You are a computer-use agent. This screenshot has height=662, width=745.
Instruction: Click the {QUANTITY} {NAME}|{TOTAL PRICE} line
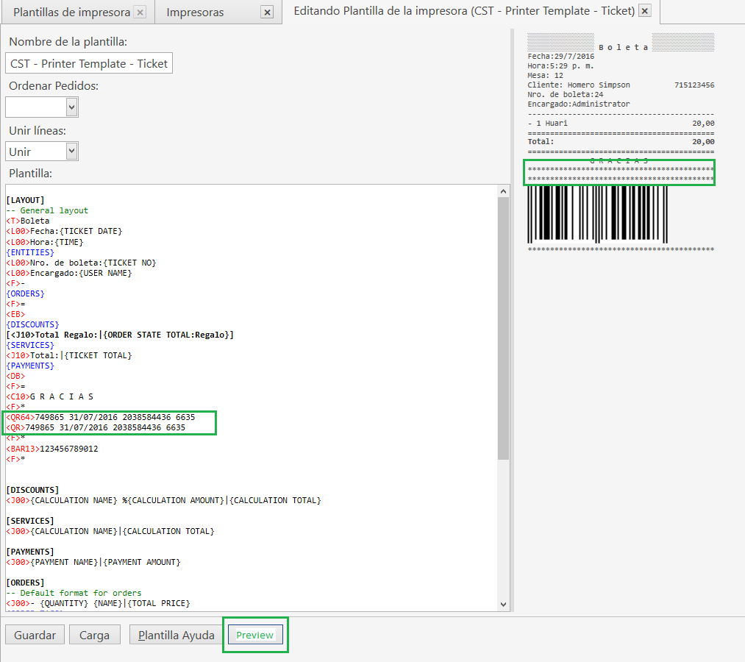coord(98,604)
